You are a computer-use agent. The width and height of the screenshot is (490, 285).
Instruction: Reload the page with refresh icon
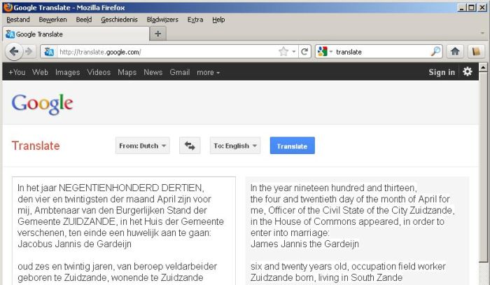pyautogui.click(x=304, y=52)
